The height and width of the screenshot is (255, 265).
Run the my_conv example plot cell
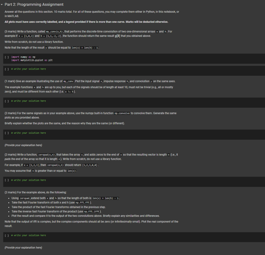coord(7,101)
